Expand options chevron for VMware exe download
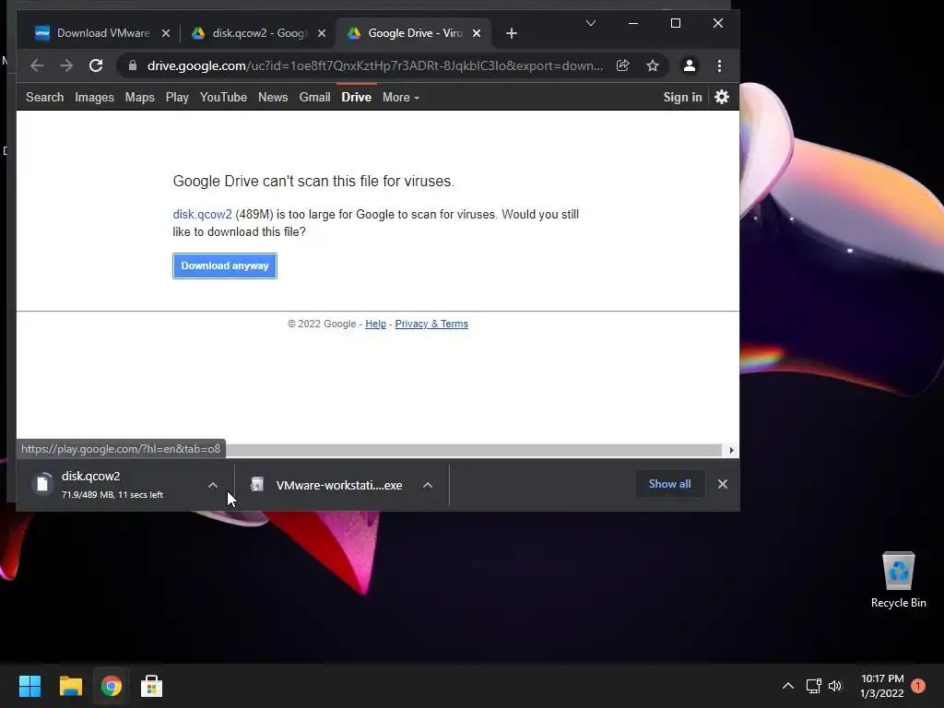Screen dimensions: 944x708 pyautogui.click(x=428, y=485)
